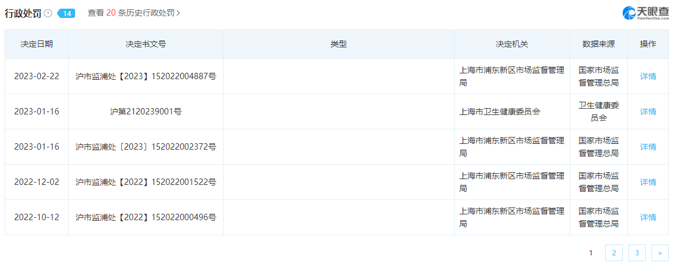Open 详情 for the 2022-10-12 penalty
This screenshot has height=271, width=681.
[647, 217]
